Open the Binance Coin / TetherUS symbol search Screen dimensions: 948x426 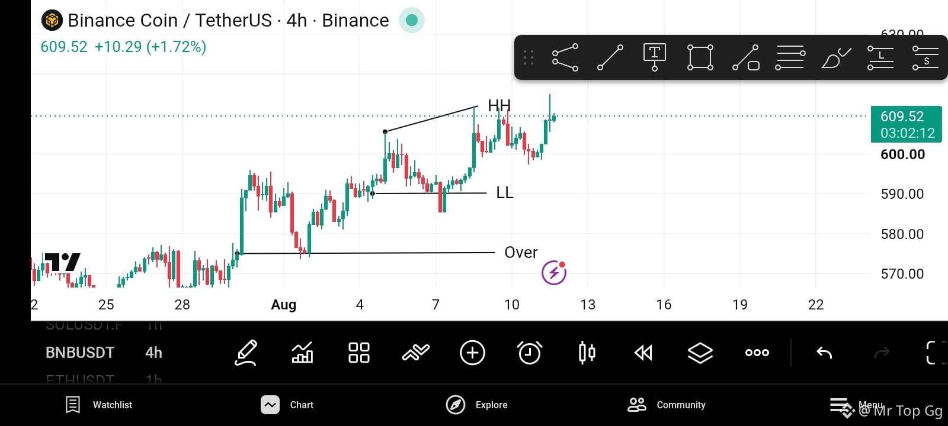tap(228, 20)
